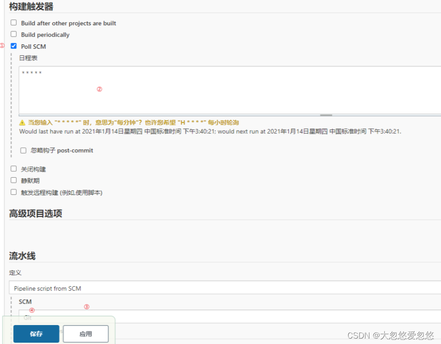441x344 pixels.
Task: Click the 定义 label
Action: point(15,273)
